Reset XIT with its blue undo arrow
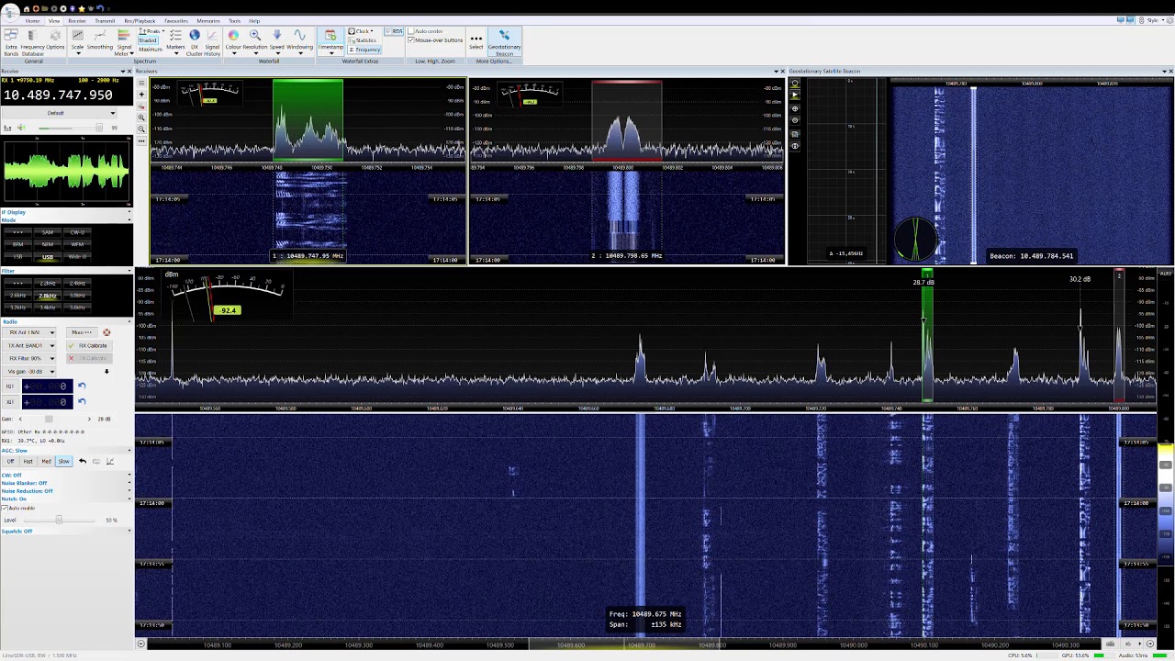 (x=82, y=401)
